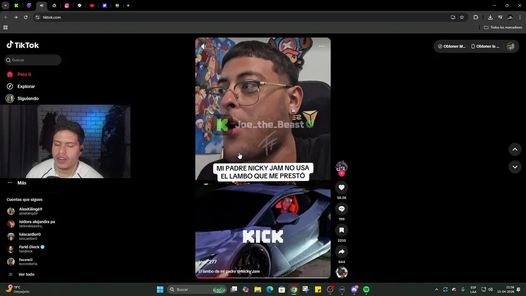The image size is (526, 296).
Task: Open volume control in system tray
Action: point(490,289)
